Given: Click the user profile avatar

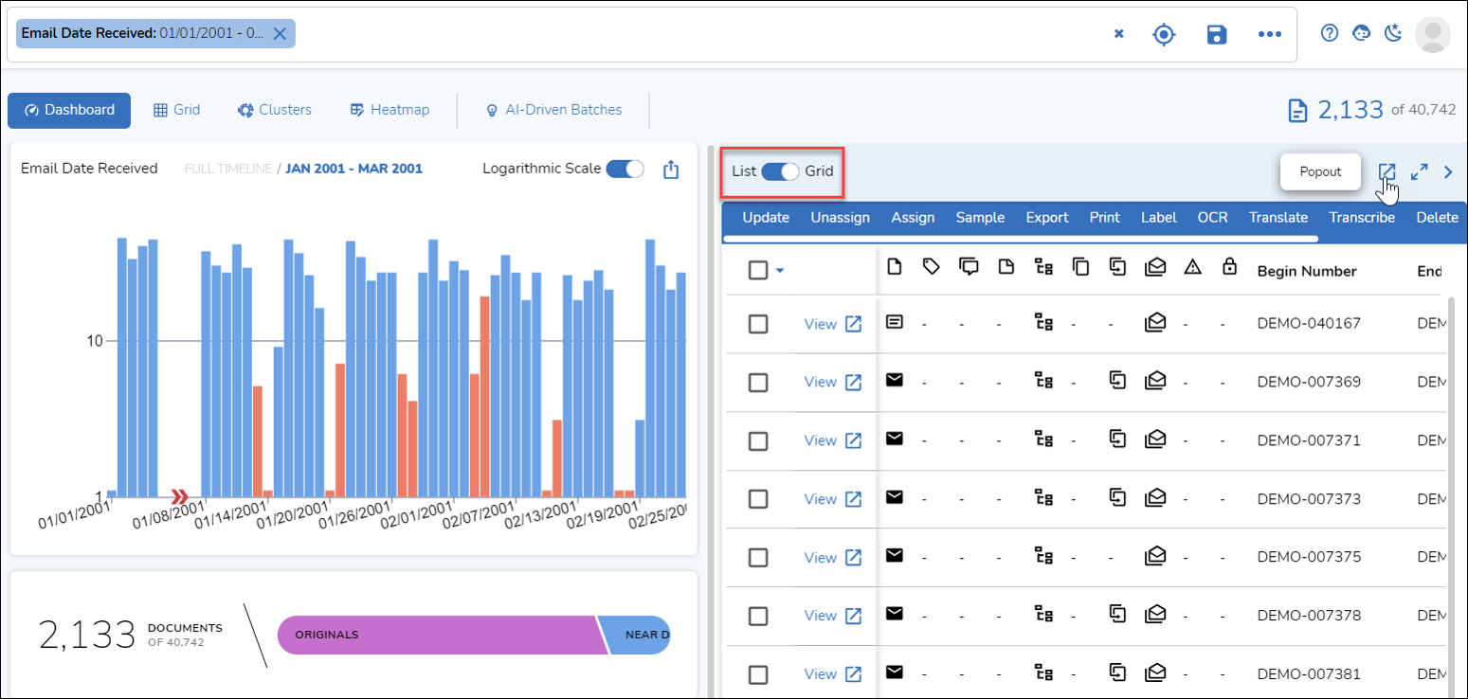Looking at the screenshot, I should (x=1432, y=34).
